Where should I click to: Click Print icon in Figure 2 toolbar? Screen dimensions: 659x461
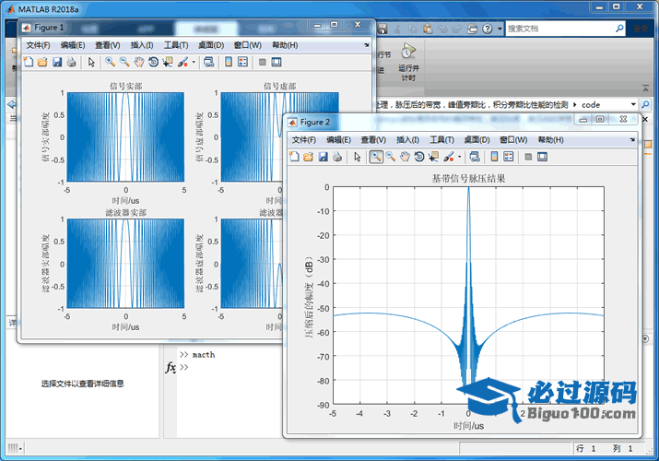337,157
